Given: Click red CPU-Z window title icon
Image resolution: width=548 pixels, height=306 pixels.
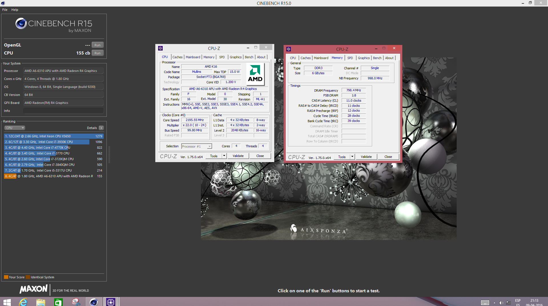Looking at the screenshot, I should 289,49.
